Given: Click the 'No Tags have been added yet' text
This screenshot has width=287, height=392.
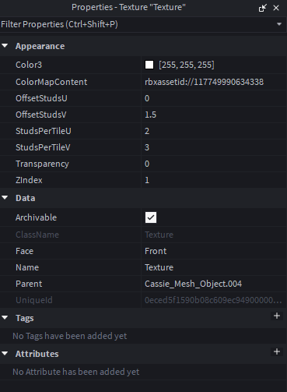Looking at the screenshot, I should click(x=70, y=336).
